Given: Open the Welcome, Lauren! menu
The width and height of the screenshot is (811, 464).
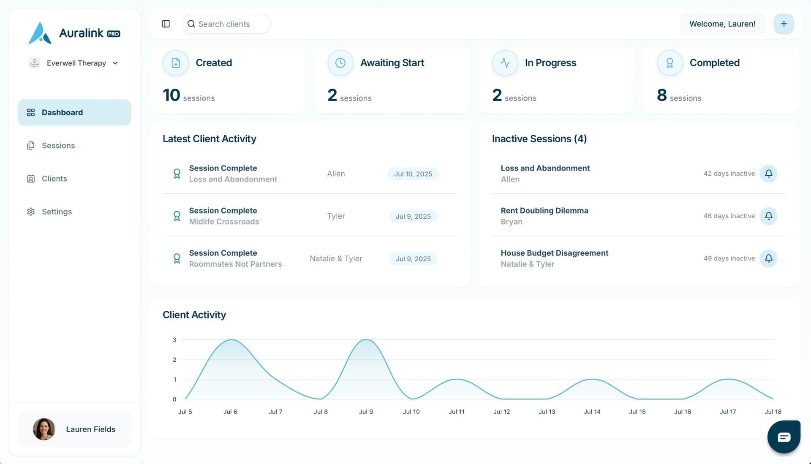Looking at the screenshot, I should click(722, 24).
